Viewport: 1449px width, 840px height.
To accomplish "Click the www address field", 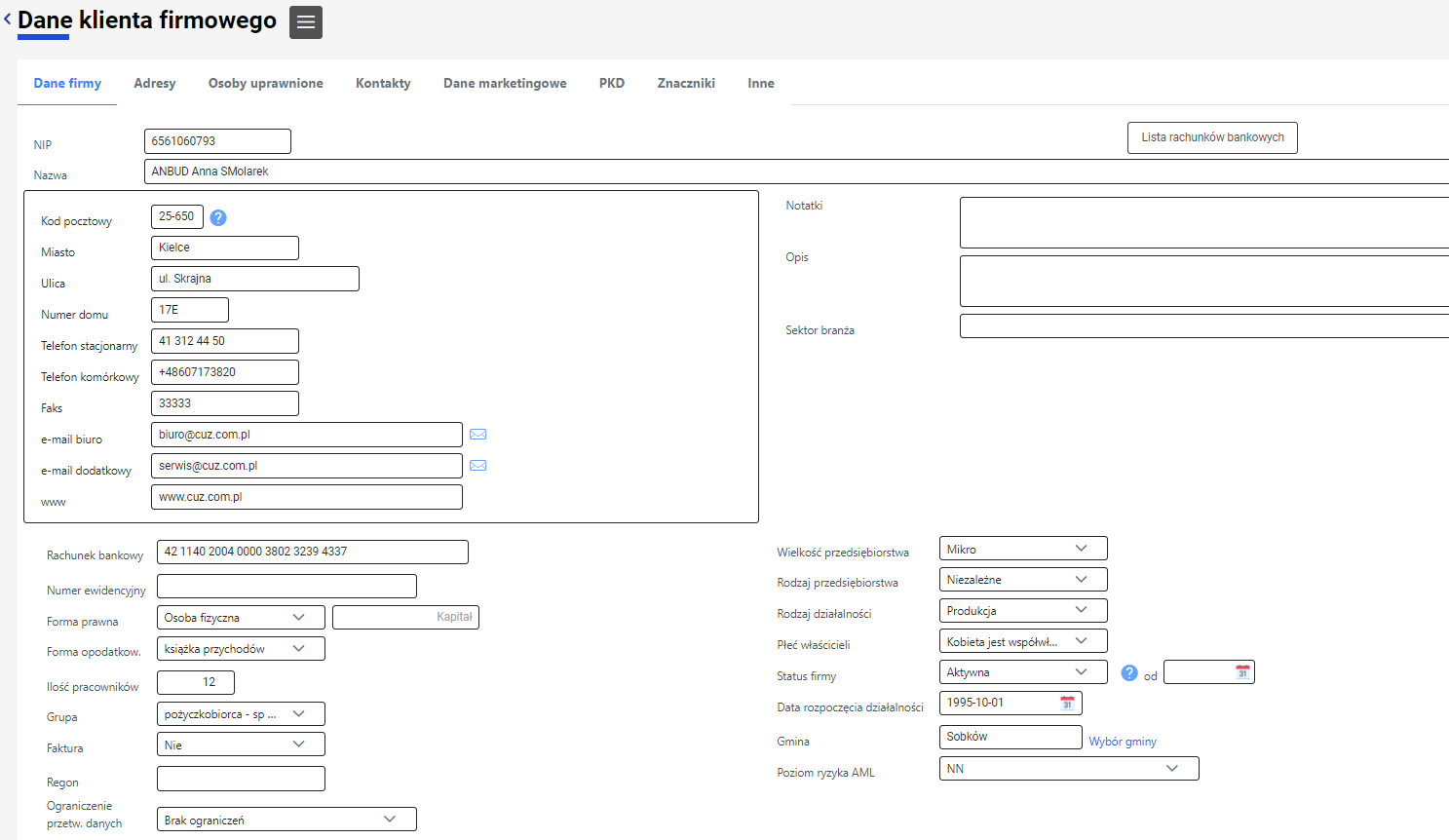I will pyautogui.click(x=307, y=497).
